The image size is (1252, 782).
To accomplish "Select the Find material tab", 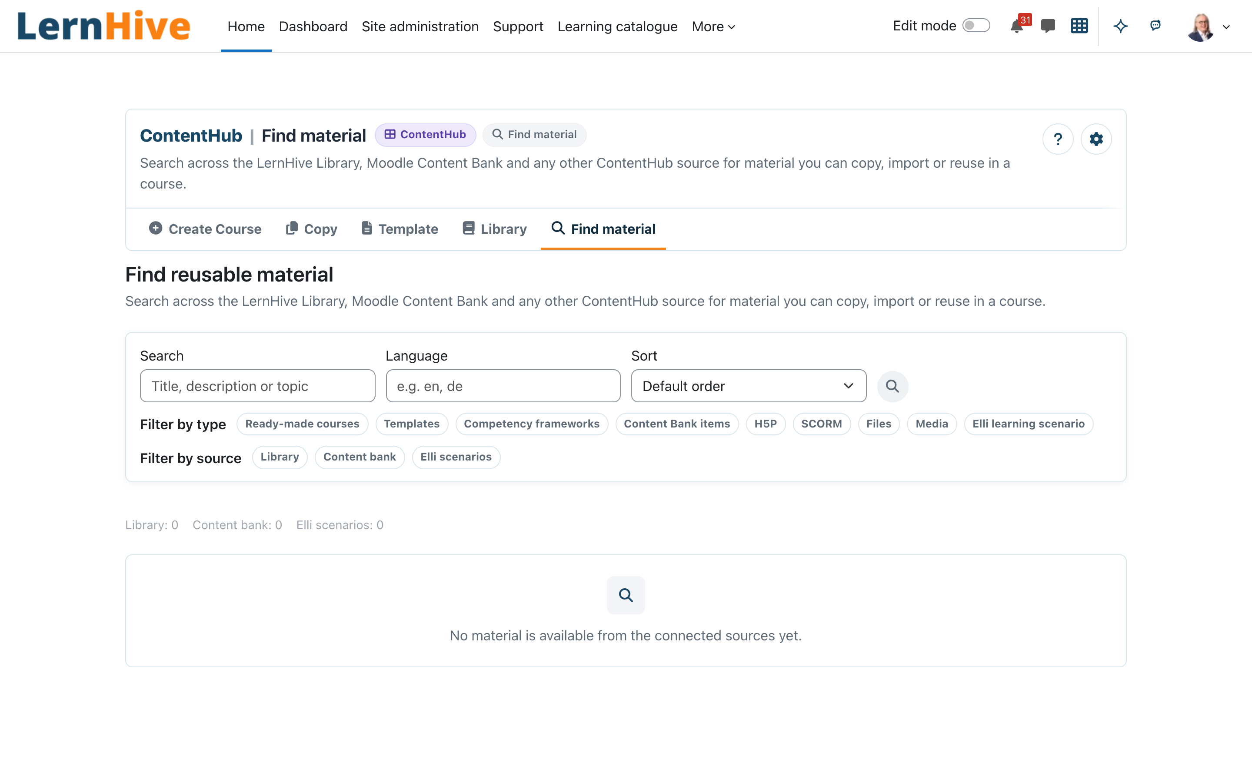I will click(603, 229).
